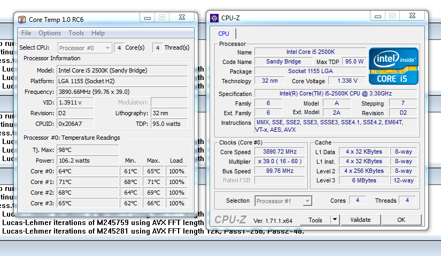Click the Package value Socket 1155 LGA
441x256 pixels.
[310, 71]
